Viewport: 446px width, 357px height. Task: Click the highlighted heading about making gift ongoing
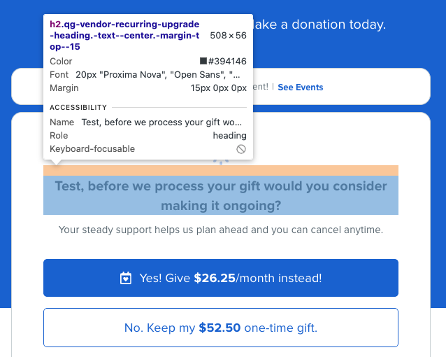coord(221,195)
